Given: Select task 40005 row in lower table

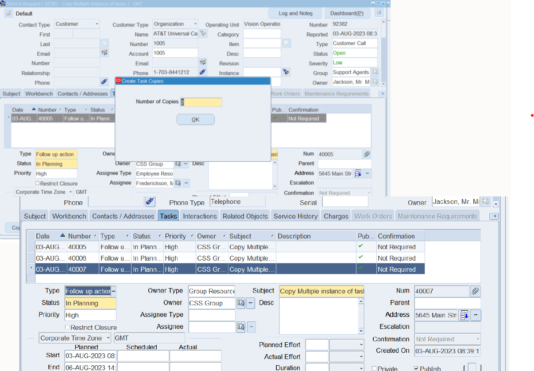Looking at the screenshot, I should (x=230, y=247).
